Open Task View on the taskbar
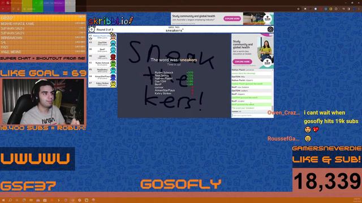Screen dimensions: 362x203 tap(17, 200)
